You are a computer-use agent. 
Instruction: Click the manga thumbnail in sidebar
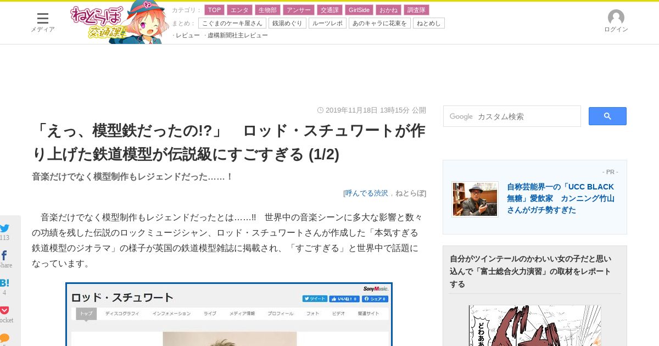[x=535, y=325]
